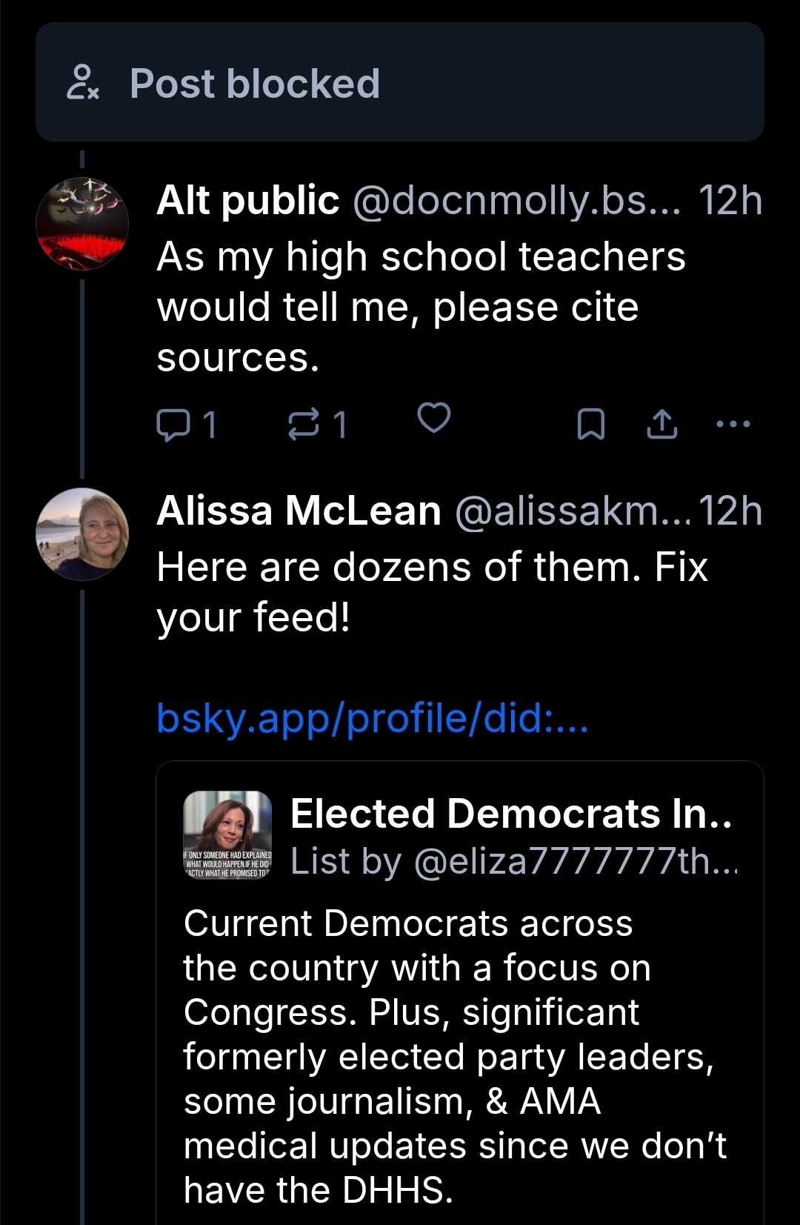Like Alt public's post with the heart
This screenshot has width=800, height=1225.
point(434,418)
